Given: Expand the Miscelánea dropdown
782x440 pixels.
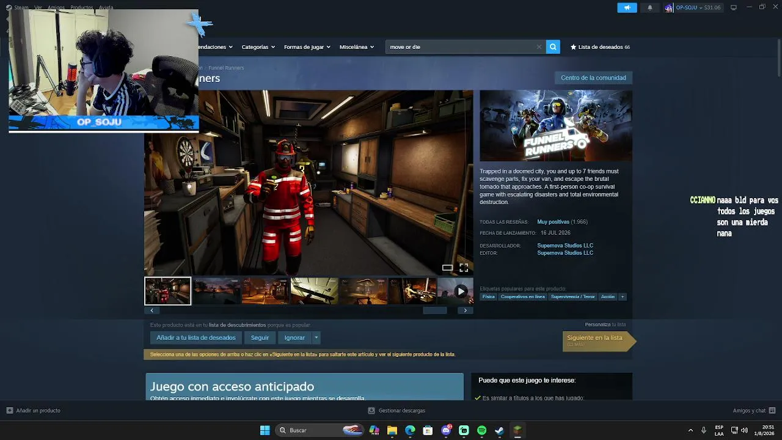Looking at the screenshot, I should point(356,47).
